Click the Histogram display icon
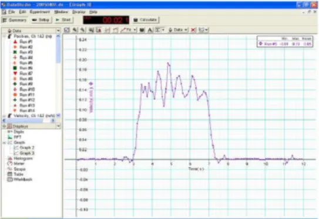The width and height of the screenshot is (319, 219). (10, 159)
